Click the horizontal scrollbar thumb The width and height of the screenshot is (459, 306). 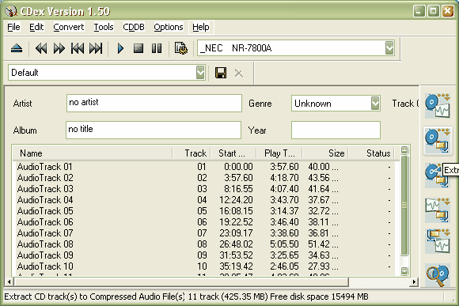(x=181, y=282)
